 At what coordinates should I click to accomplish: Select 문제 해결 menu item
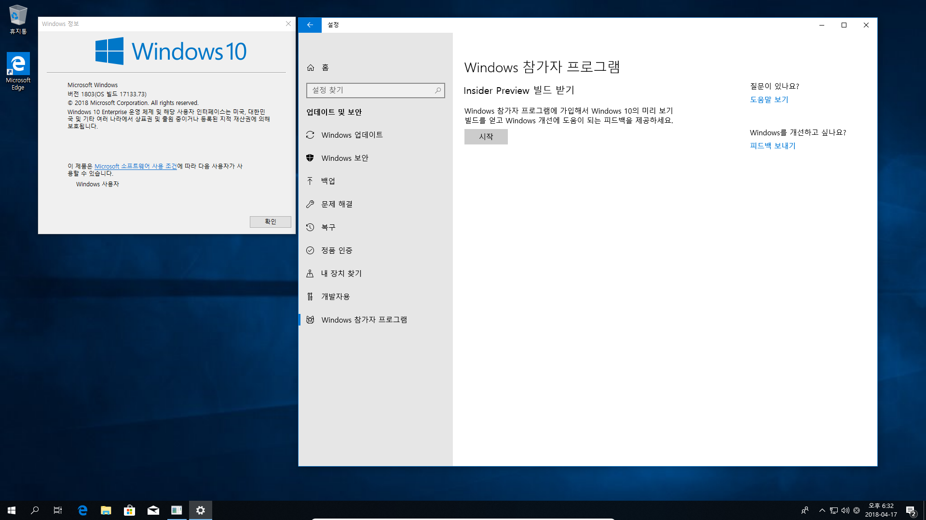tap(375, 204)
